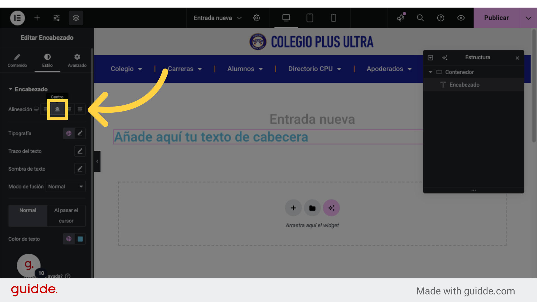Viewport: 537px width, 302px height.
Task: Click the Colegio Plus Ultra logo
Action: point(311,42)
